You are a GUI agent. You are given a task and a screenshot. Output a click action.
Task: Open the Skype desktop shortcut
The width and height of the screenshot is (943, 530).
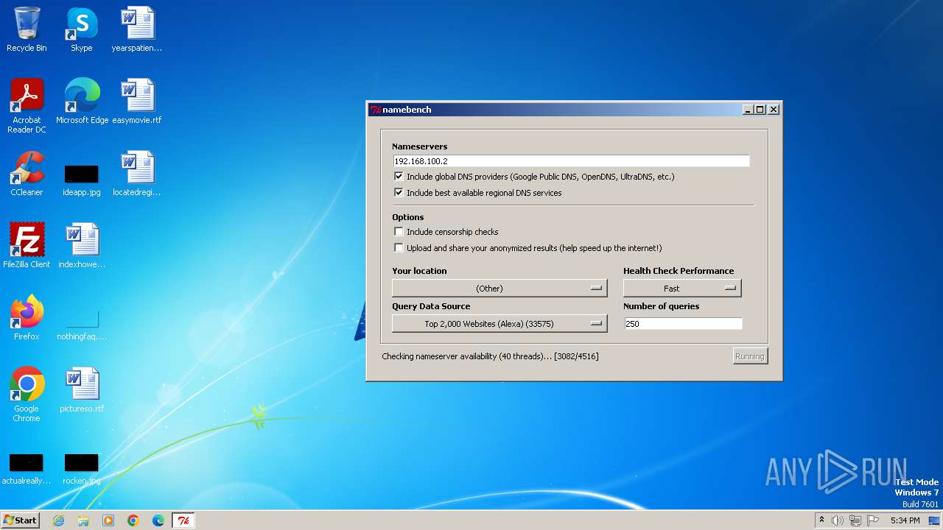click(81, 29)
